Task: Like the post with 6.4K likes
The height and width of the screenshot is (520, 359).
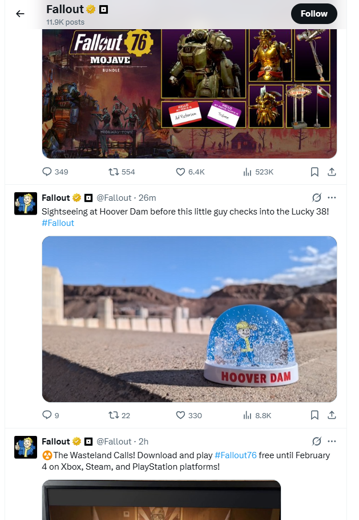Action: (x=190, y=172)
